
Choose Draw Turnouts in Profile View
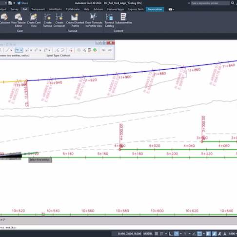(94, 20)
